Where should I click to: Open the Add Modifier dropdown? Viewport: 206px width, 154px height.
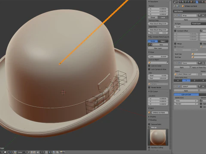point(190,11)
